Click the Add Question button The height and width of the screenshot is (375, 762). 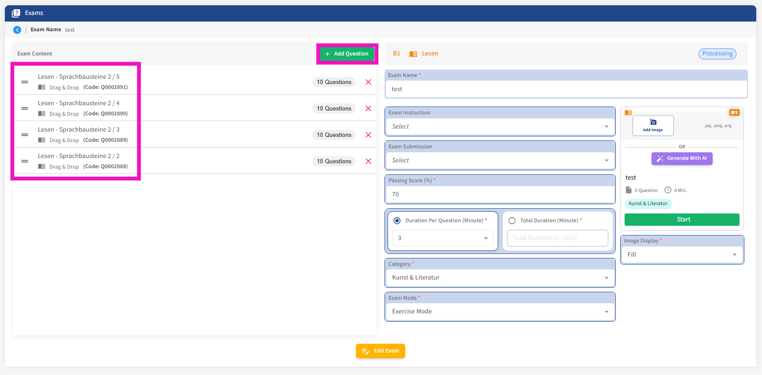pyautogui.click(x=347, y=54)
